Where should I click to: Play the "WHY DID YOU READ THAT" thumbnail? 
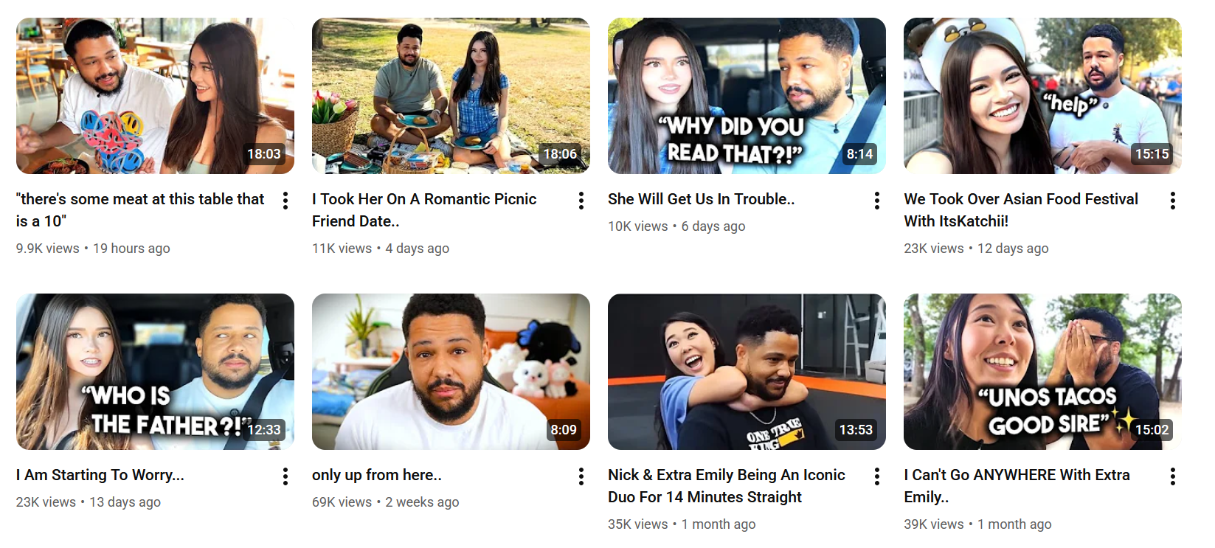coord(747,96)
